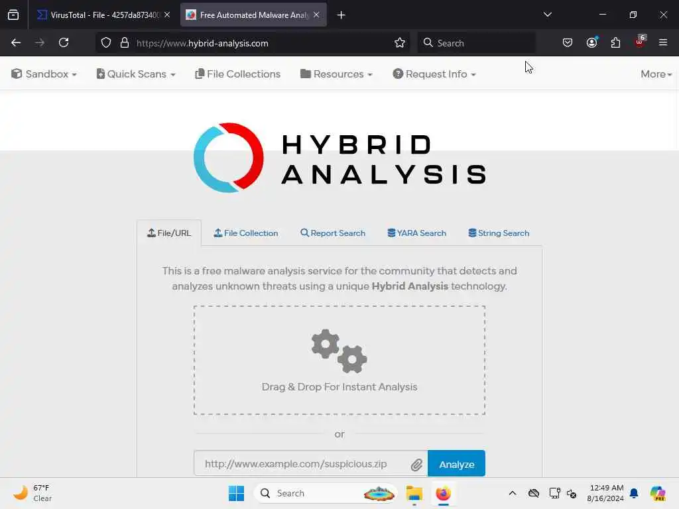
Task: Switch to File Collection tab
Action: coord(245,233)
